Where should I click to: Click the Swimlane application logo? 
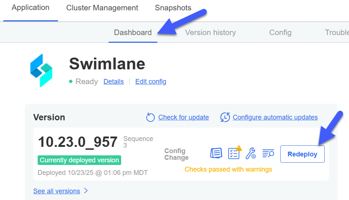(x=41, y=70)
